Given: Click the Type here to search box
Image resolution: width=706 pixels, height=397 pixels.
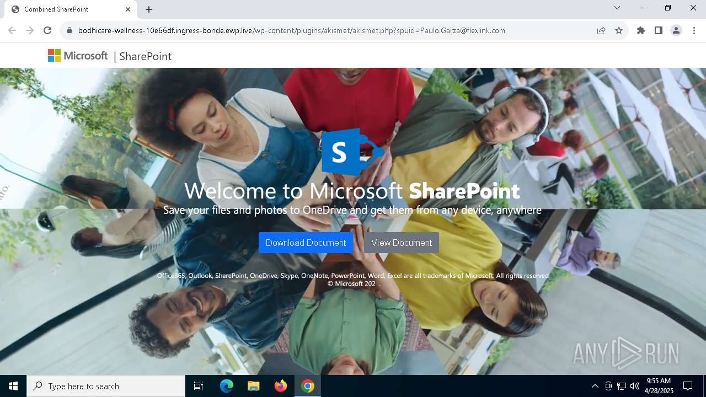Looking at the screenshot, I should [x=106, y=386].
